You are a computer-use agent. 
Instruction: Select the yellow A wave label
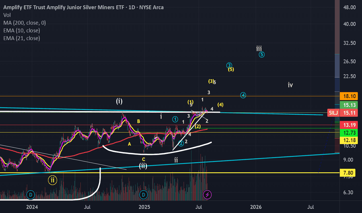[x=129, y=144]
